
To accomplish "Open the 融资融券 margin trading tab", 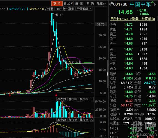I will point(68,9).
